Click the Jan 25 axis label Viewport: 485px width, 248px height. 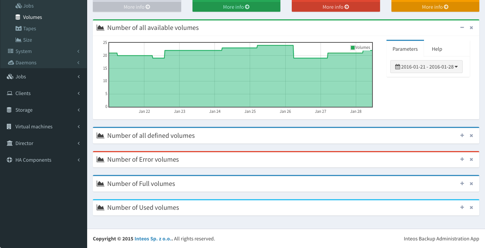tap(250, 111)
